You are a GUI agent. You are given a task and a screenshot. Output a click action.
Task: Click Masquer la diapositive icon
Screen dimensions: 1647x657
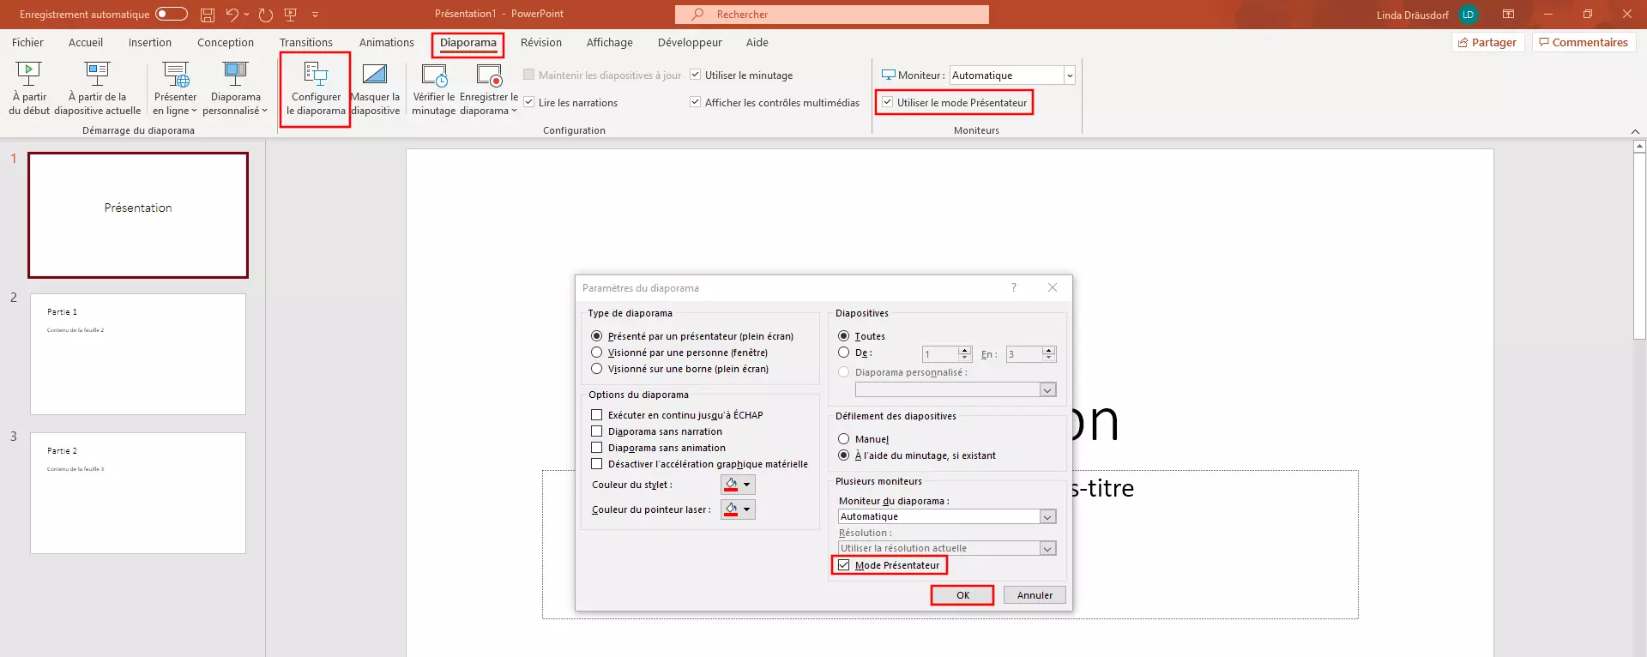375,74
